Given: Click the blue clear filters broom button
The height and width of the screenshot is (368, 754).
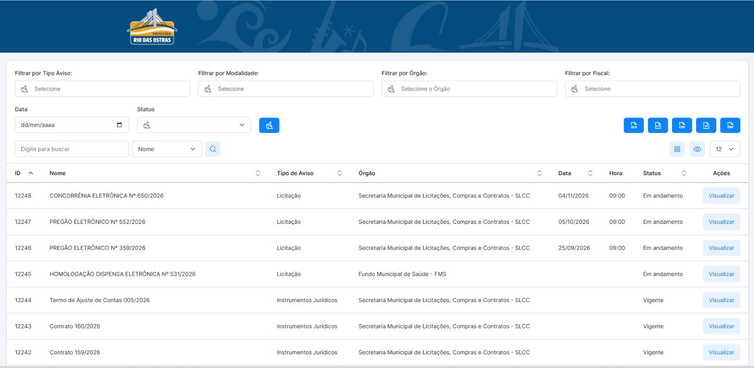Looking at the screenshot, I should pos(269,125).
